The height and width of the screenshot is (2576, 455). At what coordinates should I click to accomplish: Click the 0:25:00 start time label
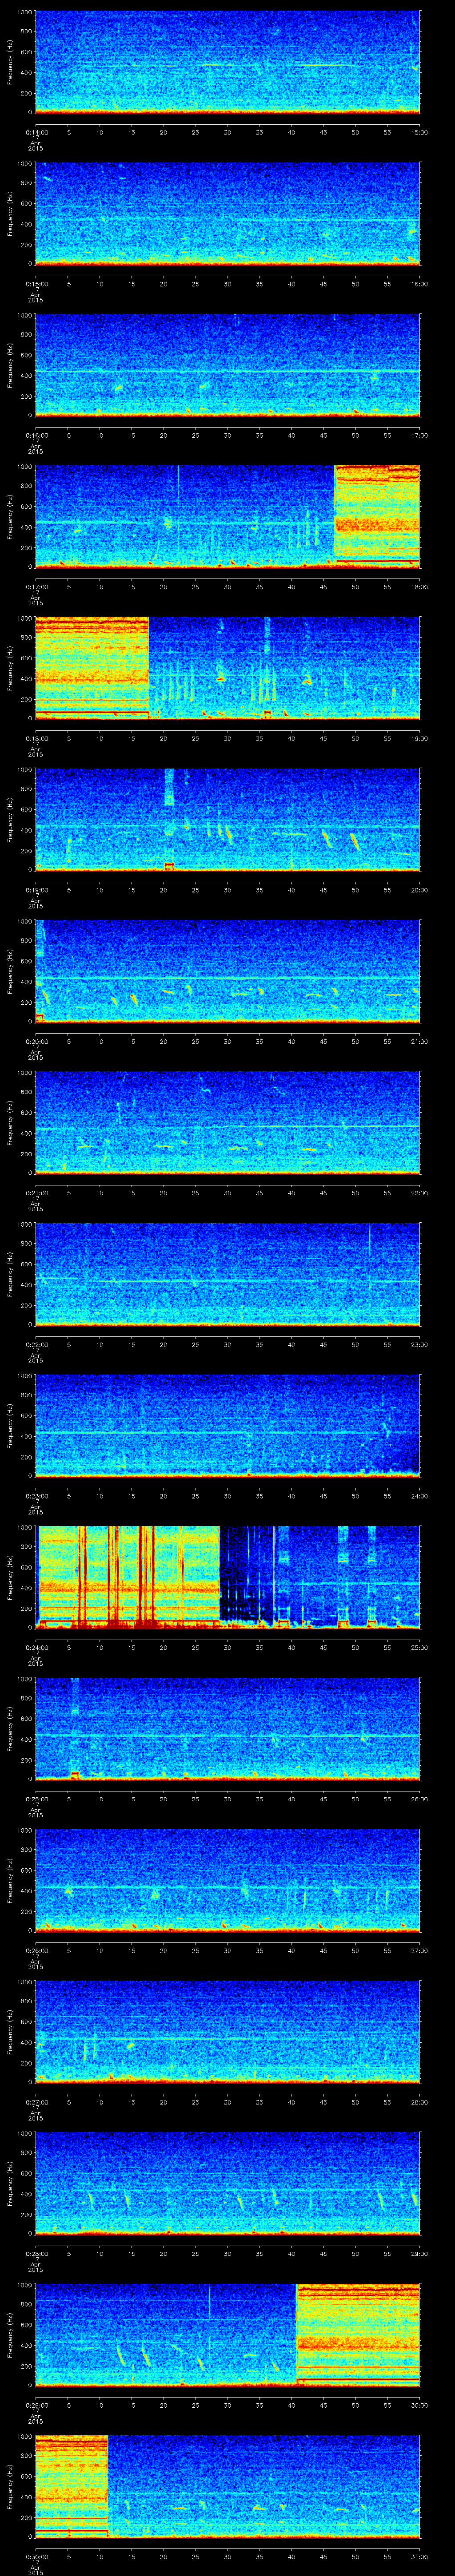click(36, 1799)
